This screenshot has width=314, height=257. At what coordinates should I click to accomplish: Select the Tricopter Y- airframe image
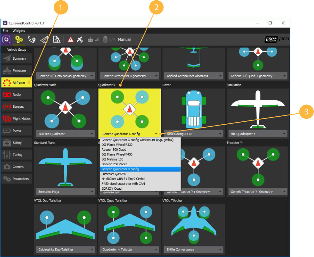(x=258, y=167)
